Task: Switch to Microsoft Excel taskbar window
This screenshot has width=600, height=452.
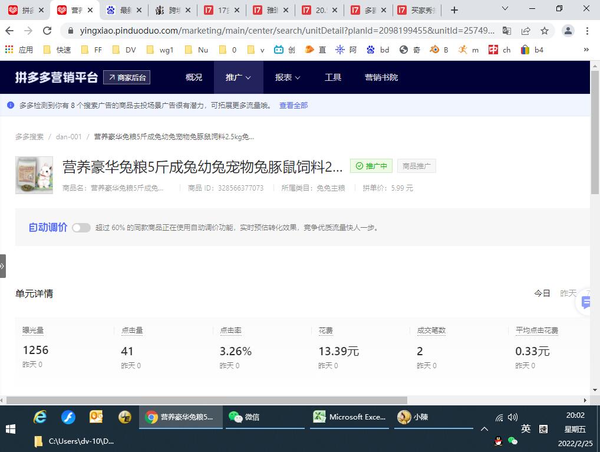Action: coord(350,417)
